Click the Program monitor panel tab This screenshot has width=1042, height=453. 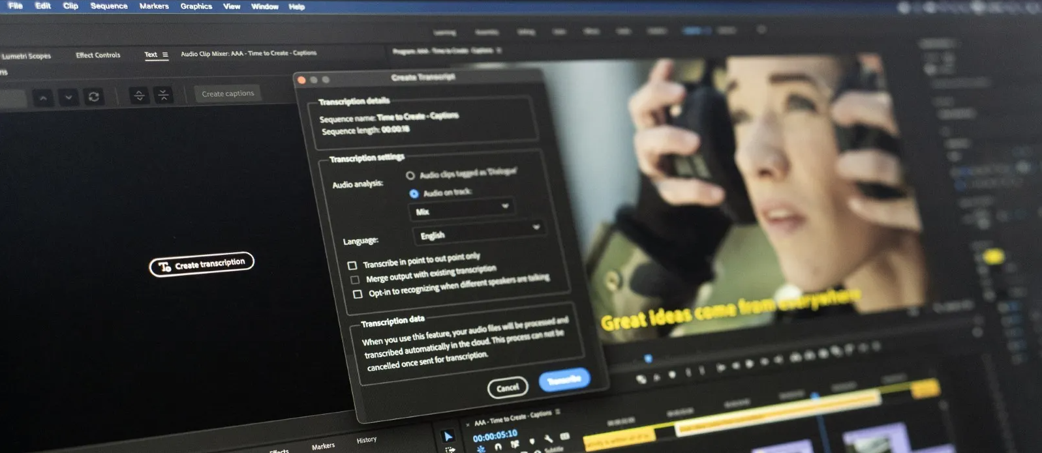(x=444, y=50)
